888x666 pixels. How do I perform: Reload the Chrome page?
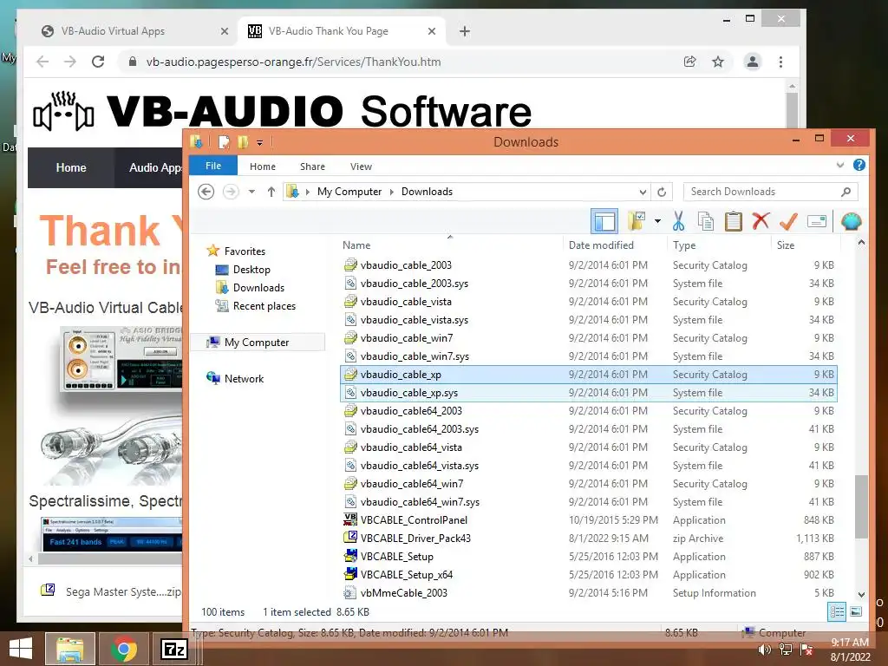(98, 62)
